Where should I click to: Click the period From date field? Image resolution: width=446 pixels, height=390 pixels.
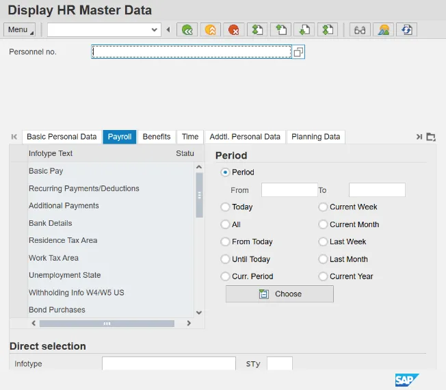[x=289, y=190]
